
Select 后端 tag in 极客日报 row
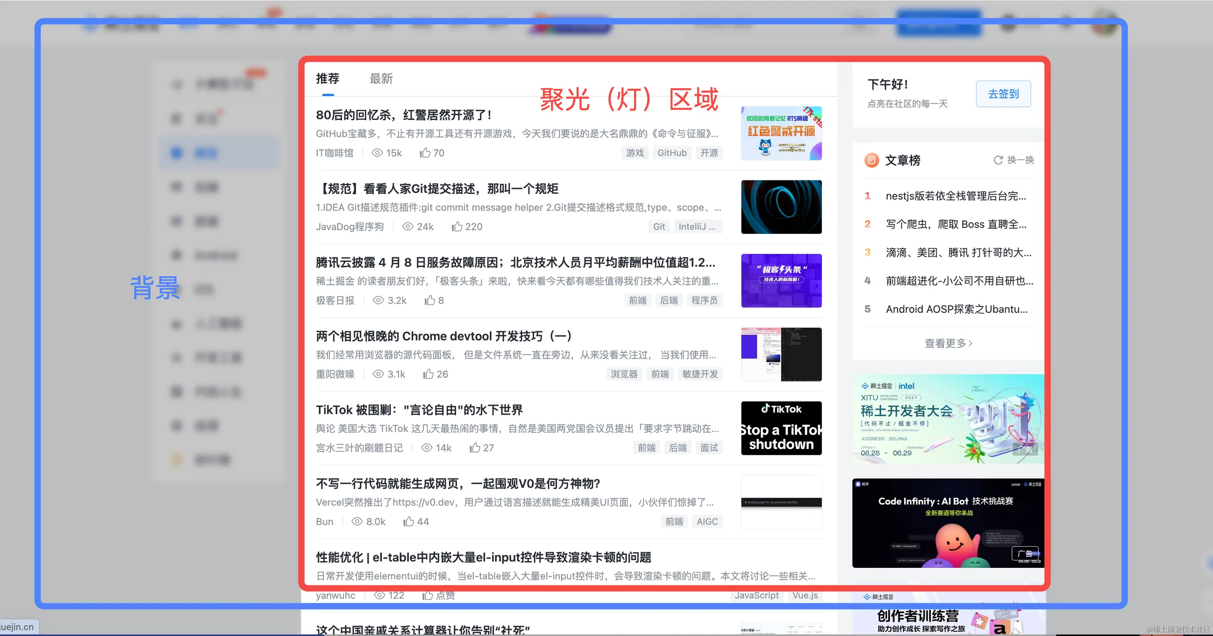click(669, 300)
